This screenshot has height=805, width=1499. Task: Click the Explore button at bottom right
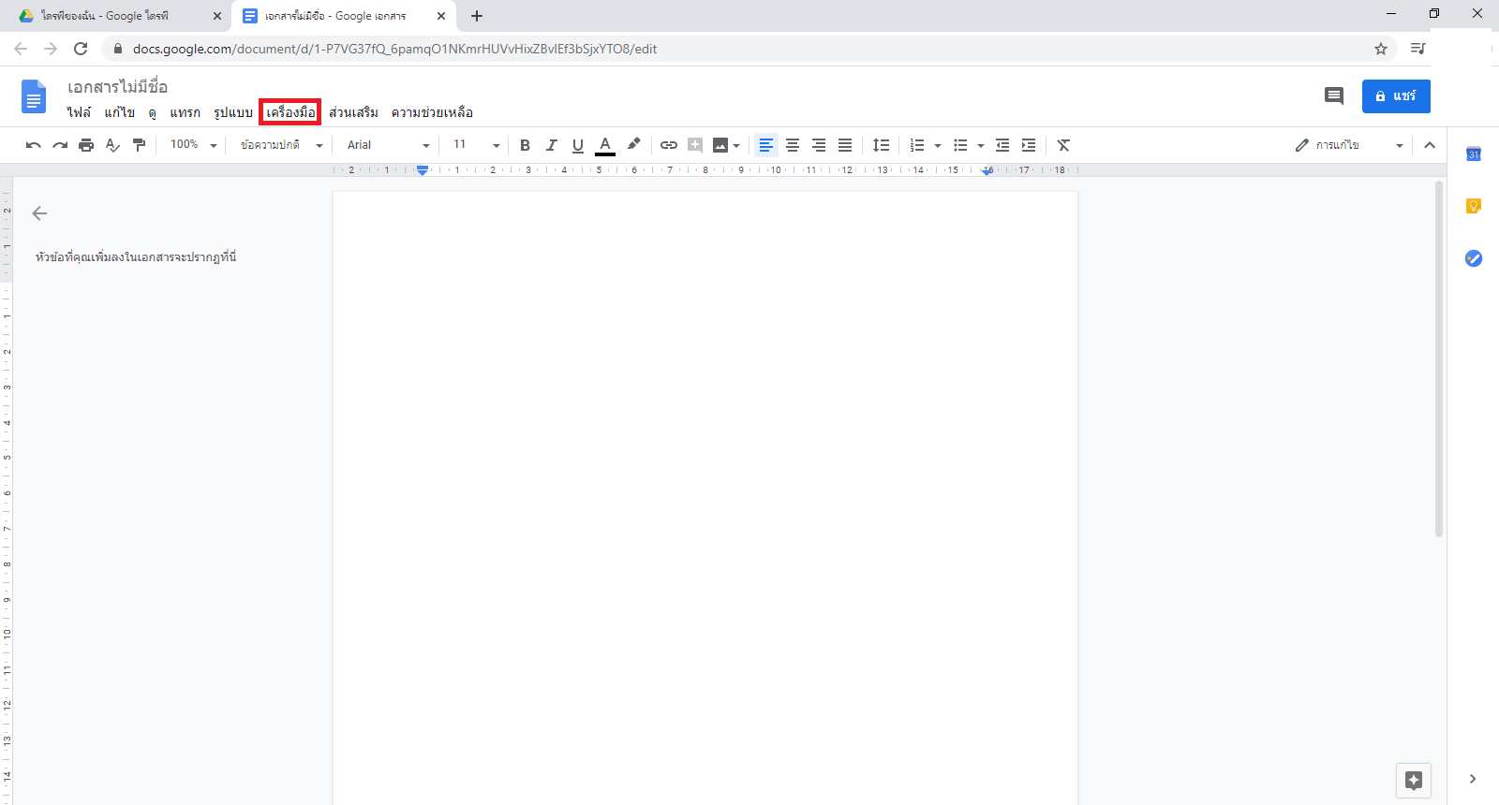click(x=1414, y=781)
